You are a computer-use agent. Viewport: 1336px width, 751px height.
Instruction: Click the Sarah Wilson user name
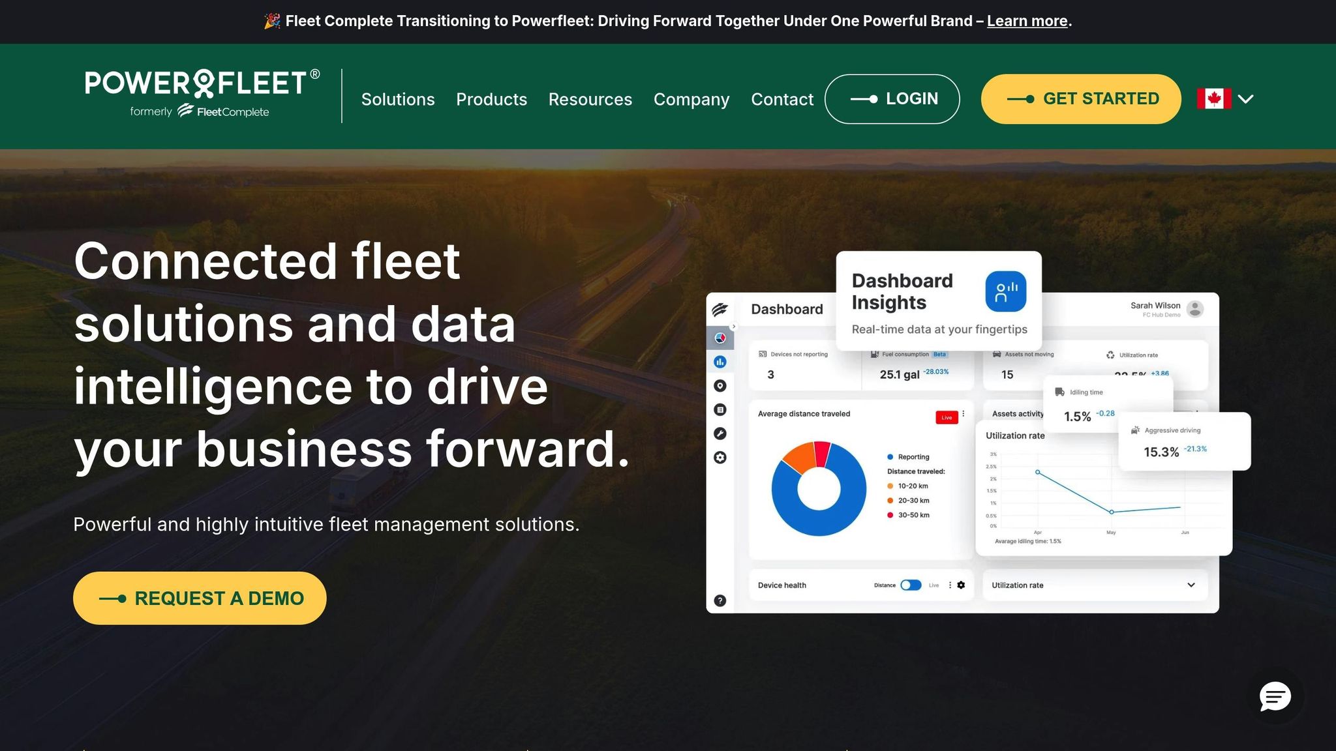click(x=1155, y=305)
